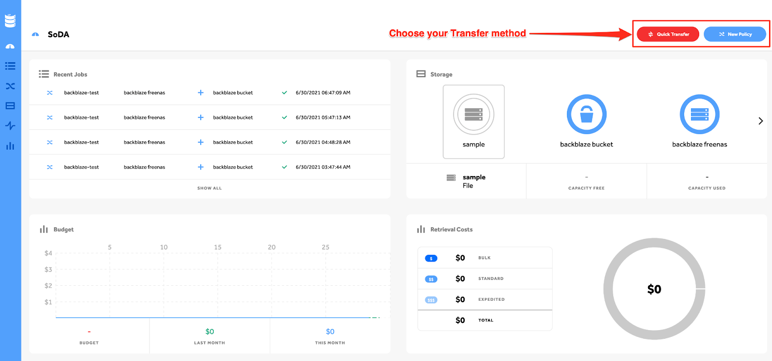Viewport: 772px width, 361px height.
Task: Click shuffle icon of 06:47:09 AM job
Action: coord(50,93)
